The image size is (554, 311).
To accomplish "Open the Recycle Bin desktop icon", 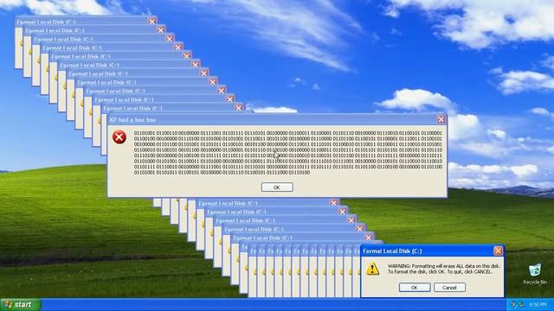I will point(535,274).
